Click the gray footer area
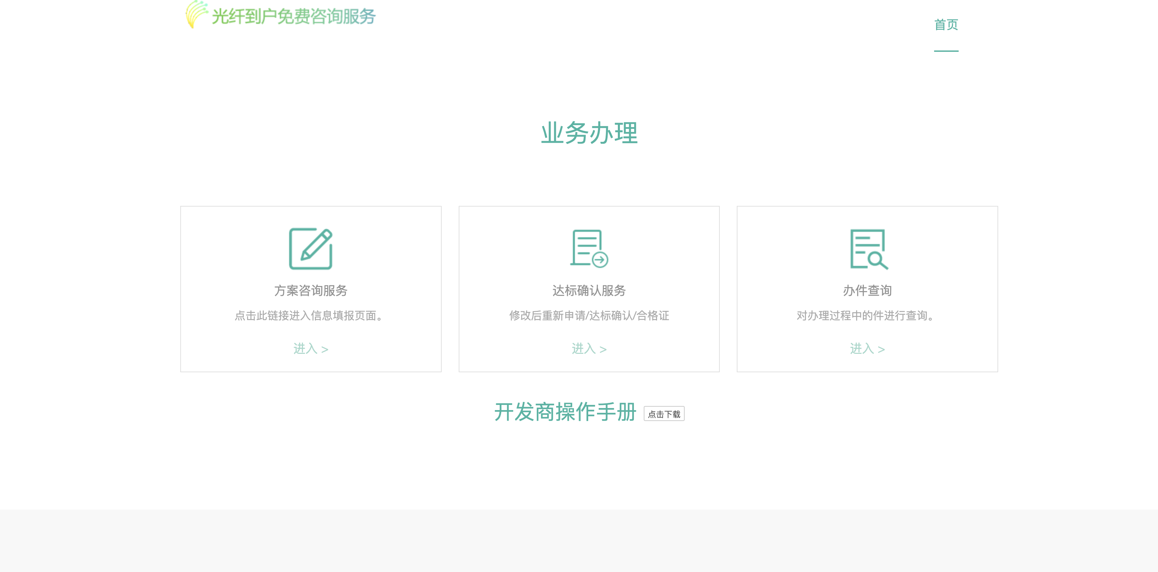The image size is (1158, 572). click(x=579, y=540)
